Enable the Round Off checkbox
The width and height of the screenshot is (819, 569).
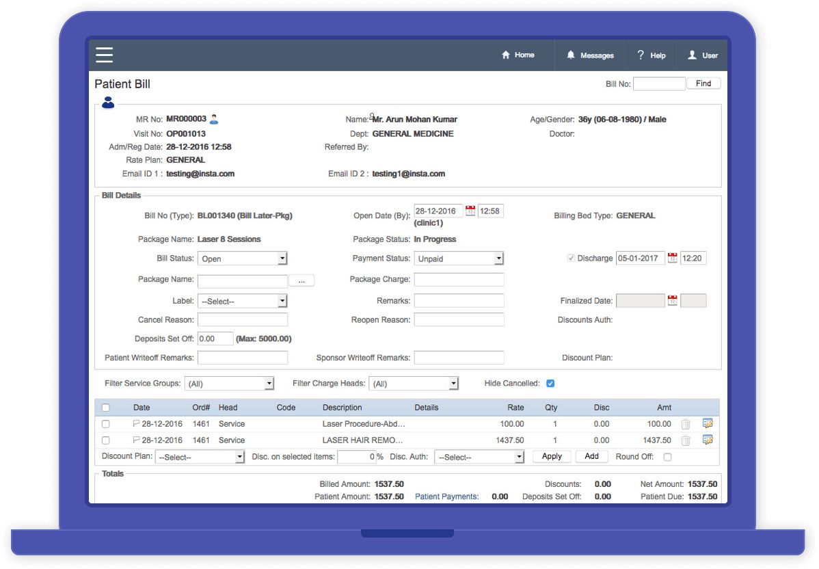667,458
